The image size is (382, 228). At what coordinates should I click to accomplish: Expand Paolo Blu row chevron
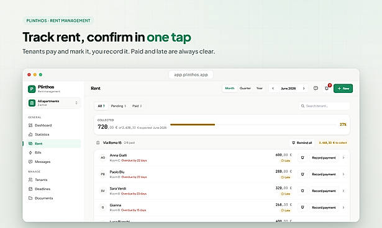[x=343, y=174]
